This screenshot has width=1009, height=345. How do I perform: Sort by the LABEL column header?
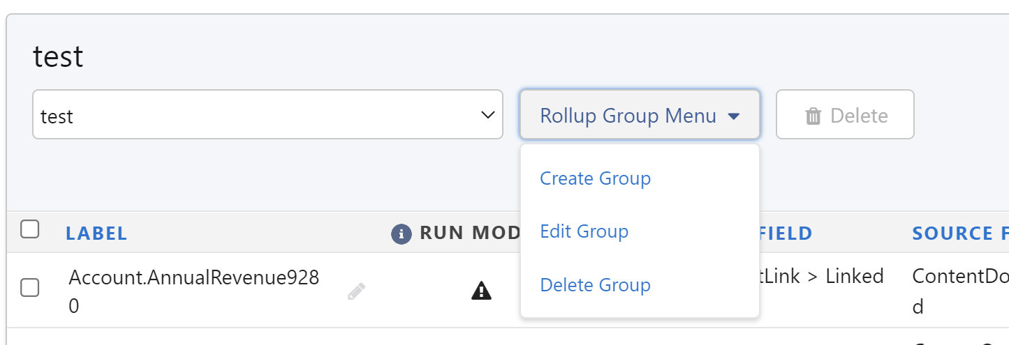(x=96, y=233)
